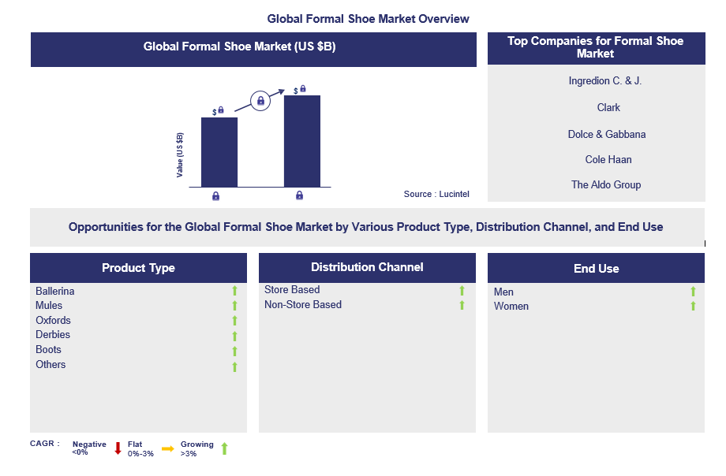Click the Source : Lucintel text

[436, 194]
